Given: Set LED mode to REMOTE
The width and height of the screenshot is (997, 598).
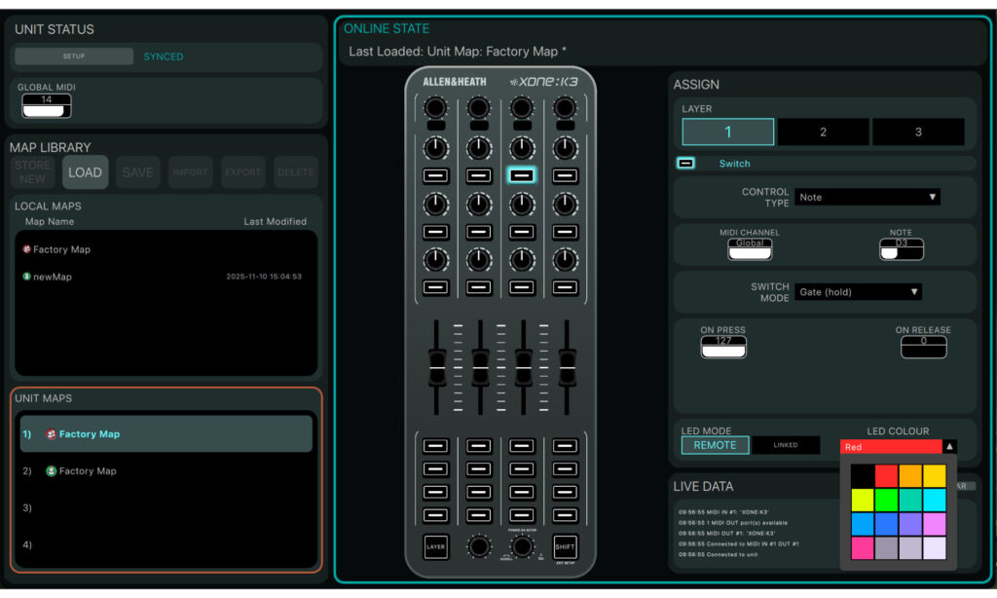Looking at the screenshot, I should click(x=715, y=445).
